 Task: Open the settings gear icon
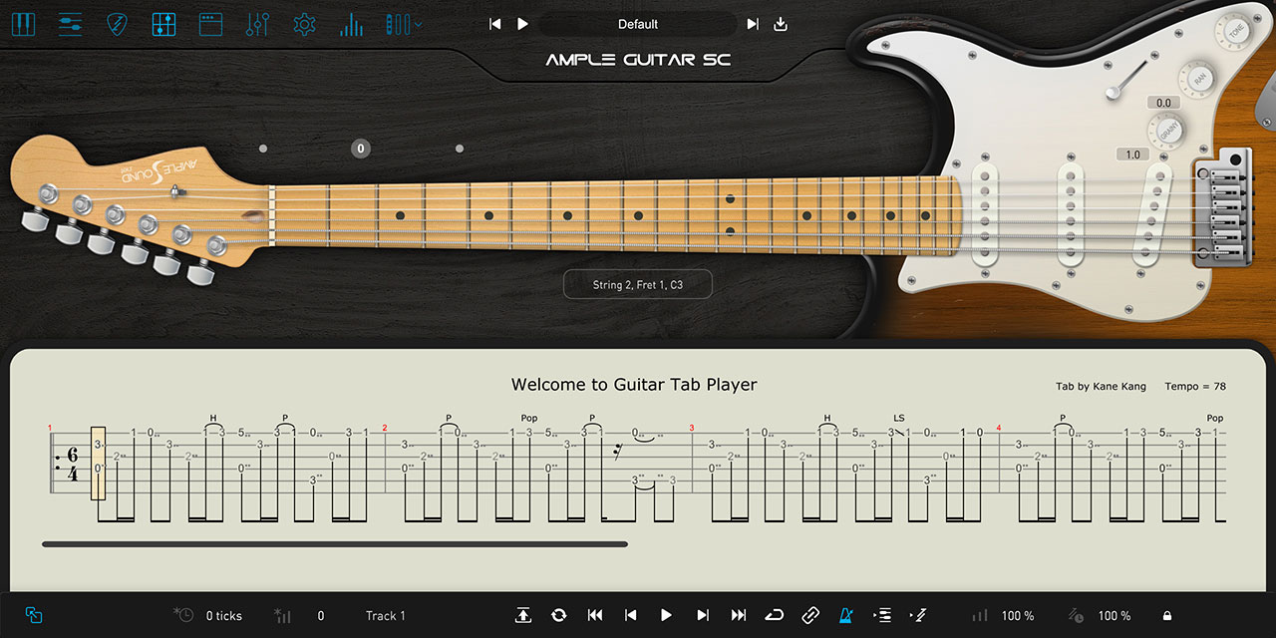[304, 24]
